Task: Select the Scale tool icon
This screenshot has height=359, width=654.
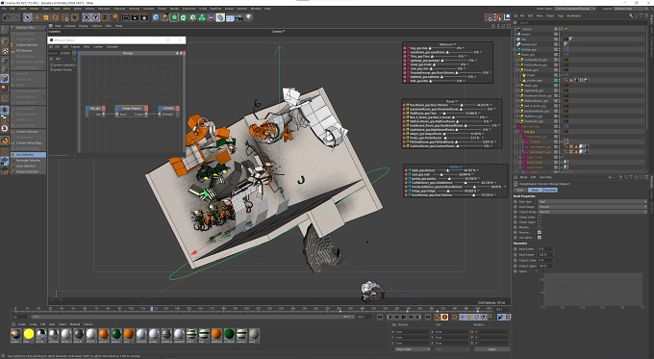Action: pos(46,17)
